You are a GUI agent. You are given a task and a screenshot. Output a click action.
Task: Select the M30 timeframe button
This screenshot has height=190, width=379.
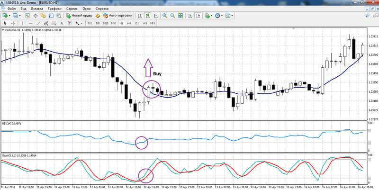click(113, 23)
